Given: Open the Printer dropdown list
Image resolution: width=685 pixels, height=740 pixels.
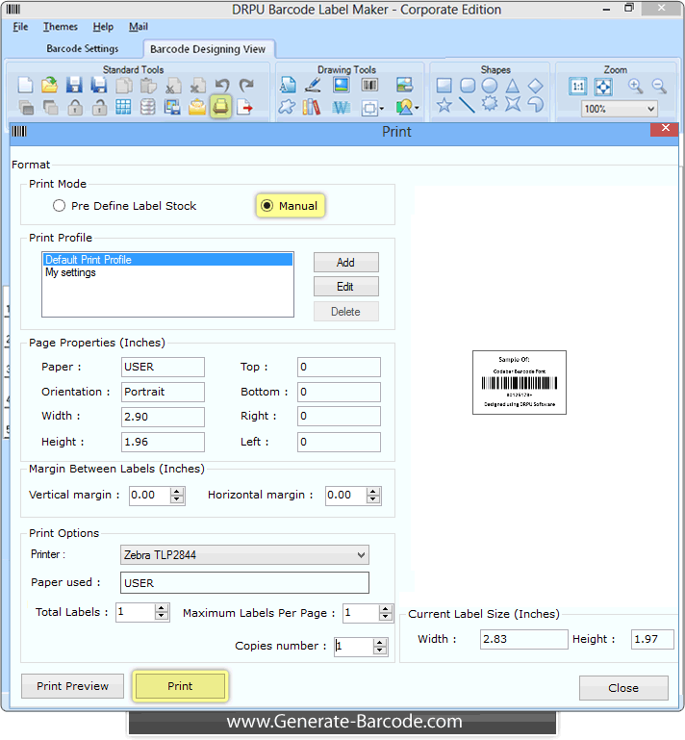Looking at the screenshot, I should (361, 554).
